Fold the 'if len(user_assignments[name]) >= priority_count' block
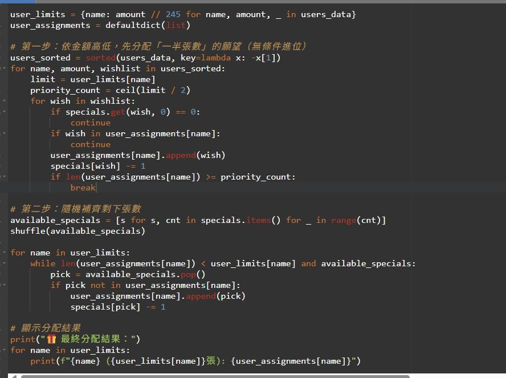 click(4, 177)
